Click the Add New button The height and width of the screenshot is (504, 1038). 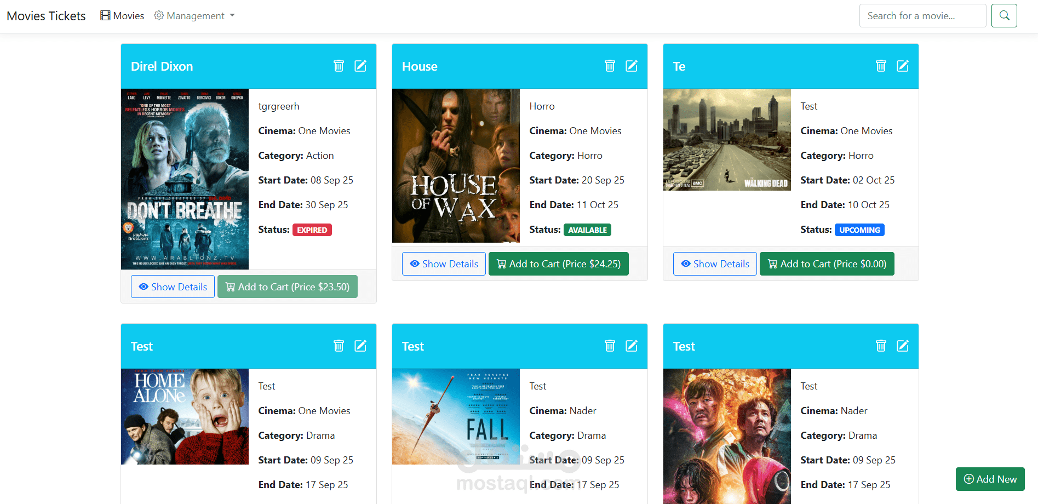[990, 479]
